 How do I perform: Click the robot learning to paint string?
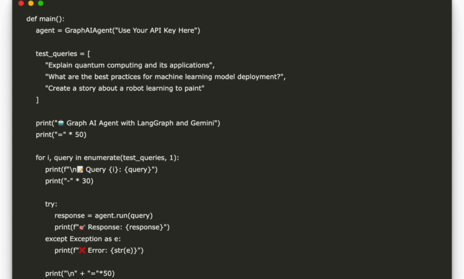tap(124, 88)
